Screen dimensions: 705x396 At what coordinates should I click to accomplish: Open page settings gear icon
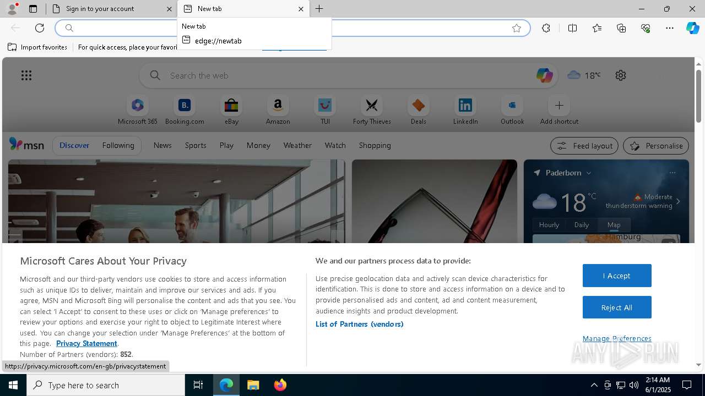[621, 75]
